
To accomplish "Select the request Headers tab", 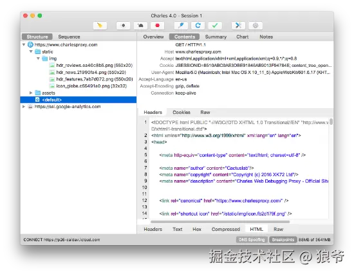I will (x=153, y=112).
